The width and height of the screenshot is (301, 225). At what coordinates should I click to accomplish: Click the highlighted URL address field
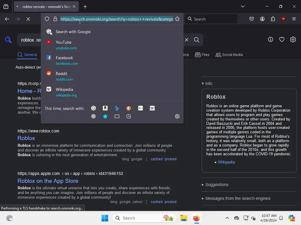point(117,19)
